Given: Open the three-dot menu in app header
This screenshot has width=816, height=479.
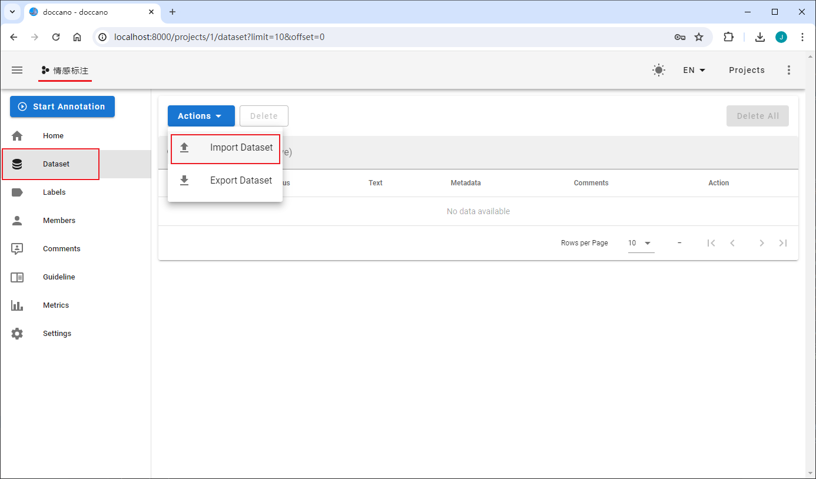Looking at the screenshot, I should click(789, 70).
